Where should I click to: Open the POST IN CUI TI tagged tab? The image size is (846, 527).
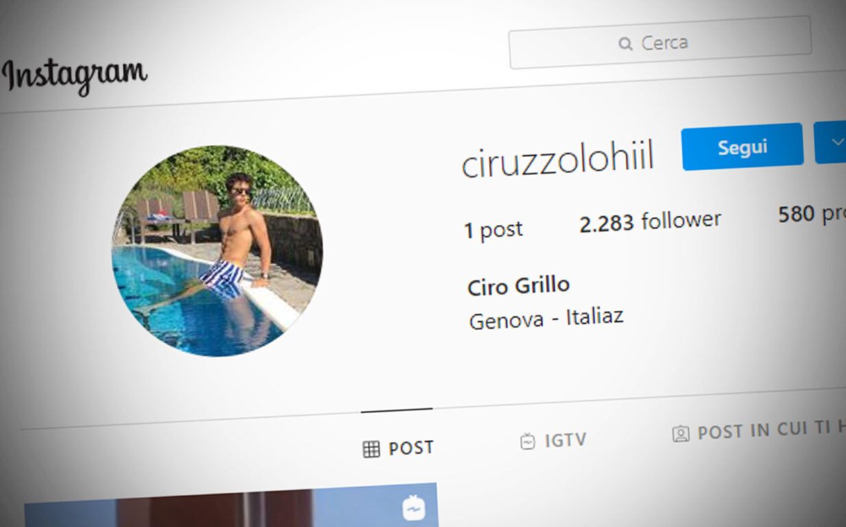(759, 431)
